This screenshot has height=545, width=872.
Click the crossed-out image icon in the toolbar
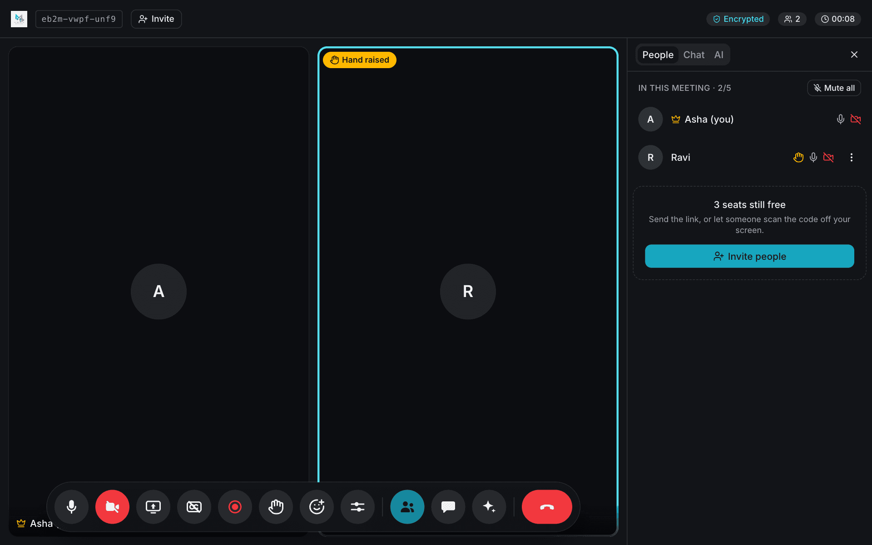194,507
